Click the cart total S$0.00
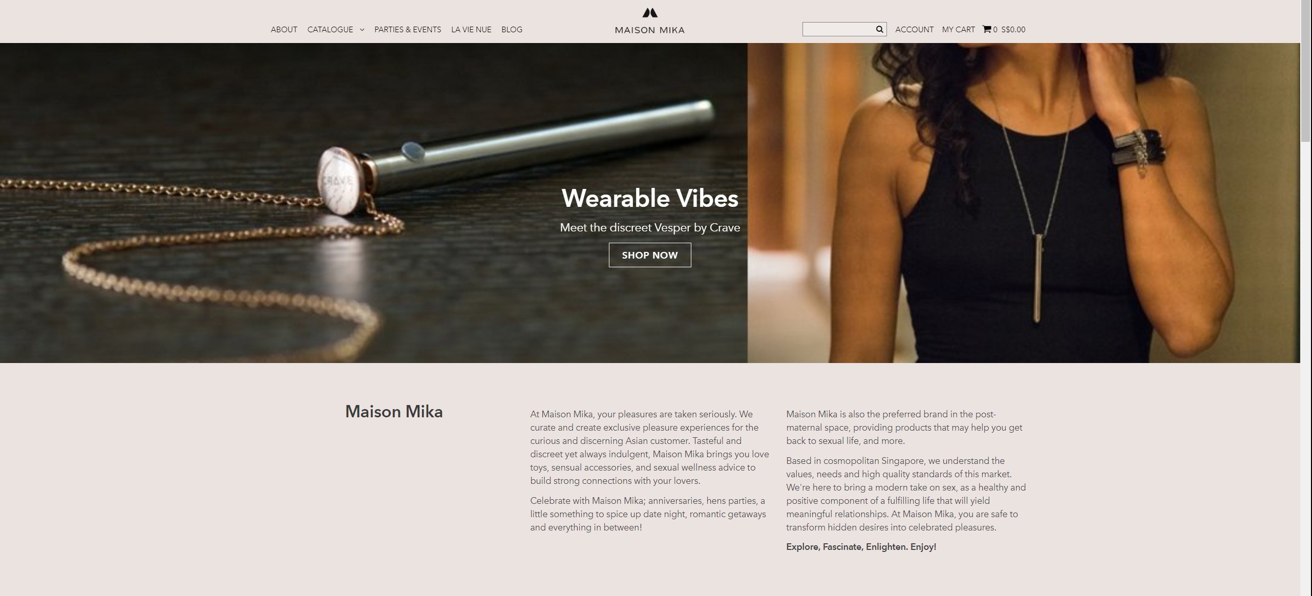Viewport: 1312px width, 596px height. click(1013, 30)
